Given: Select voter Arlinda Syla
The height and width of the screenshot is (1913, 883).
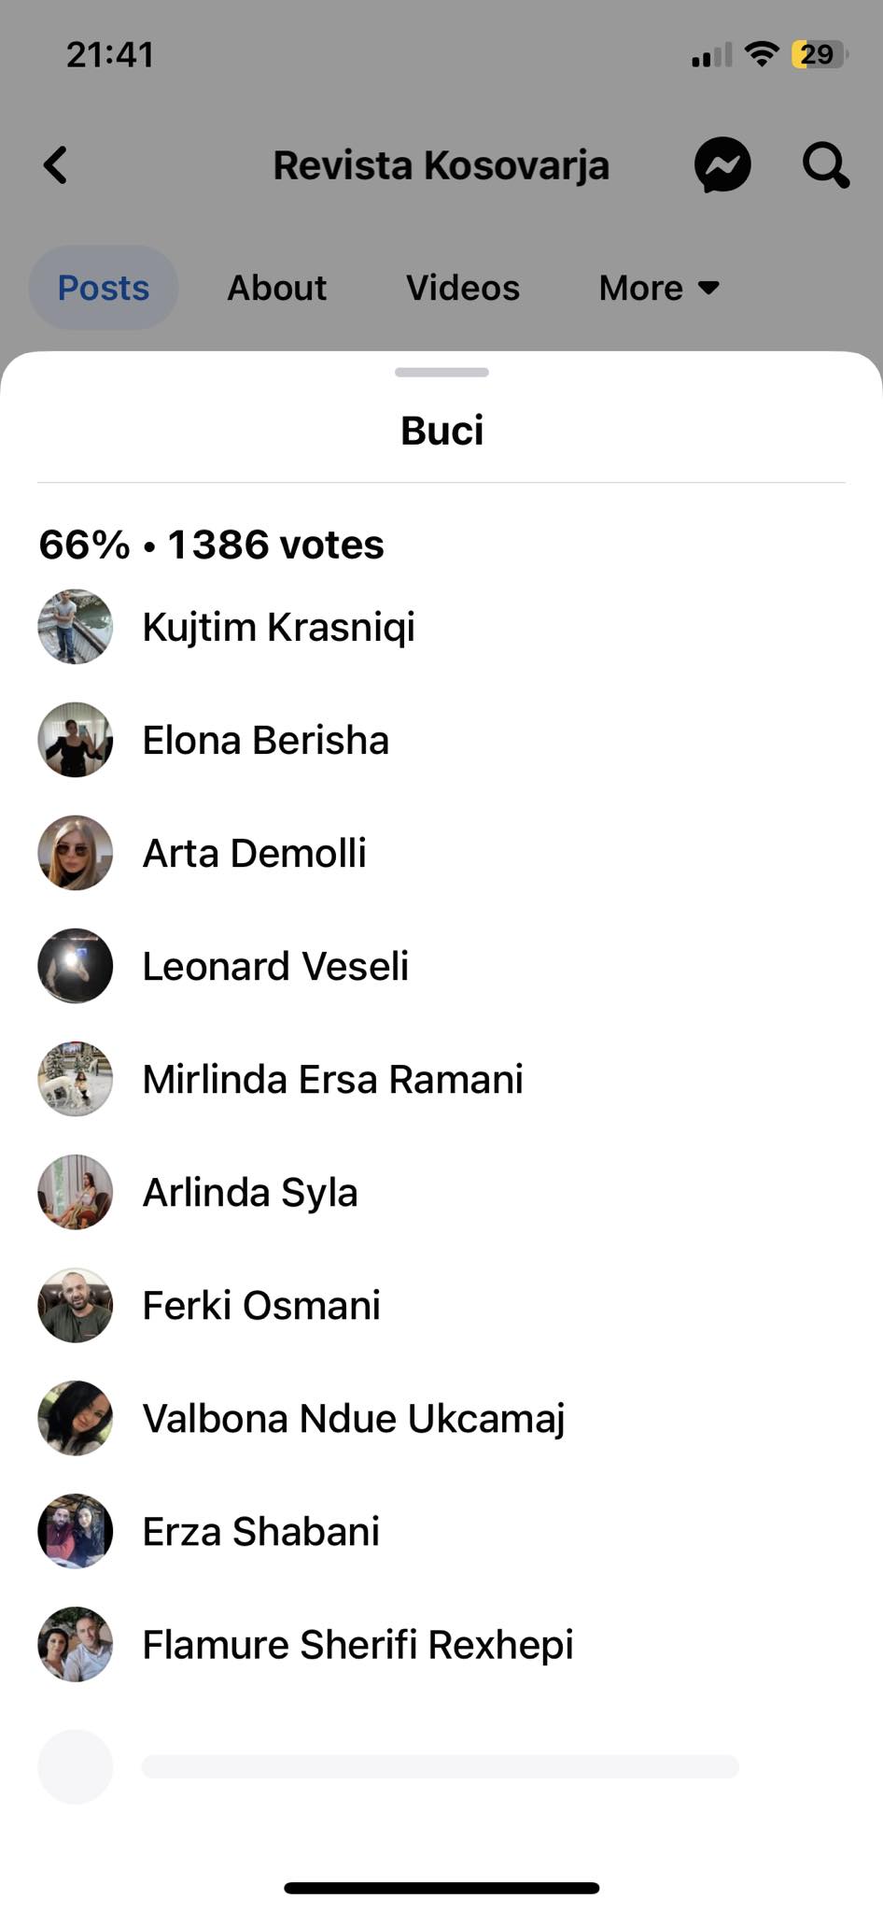Looking at the screenshot, I should (250, 1192).
